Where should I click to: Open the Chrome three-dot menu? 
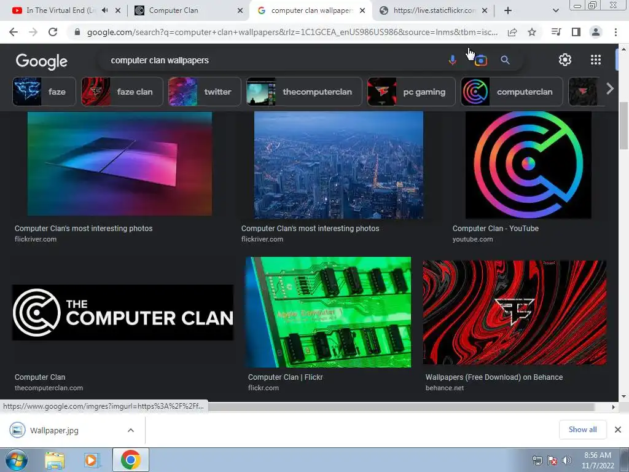pos(615,32)
